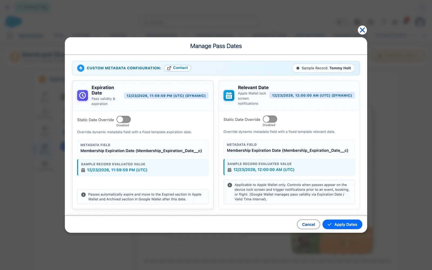Click the 'Apple Wallet lock screen notifications' subtitle
The height and width of the screenshot is (270, 432).
point(252,98)
